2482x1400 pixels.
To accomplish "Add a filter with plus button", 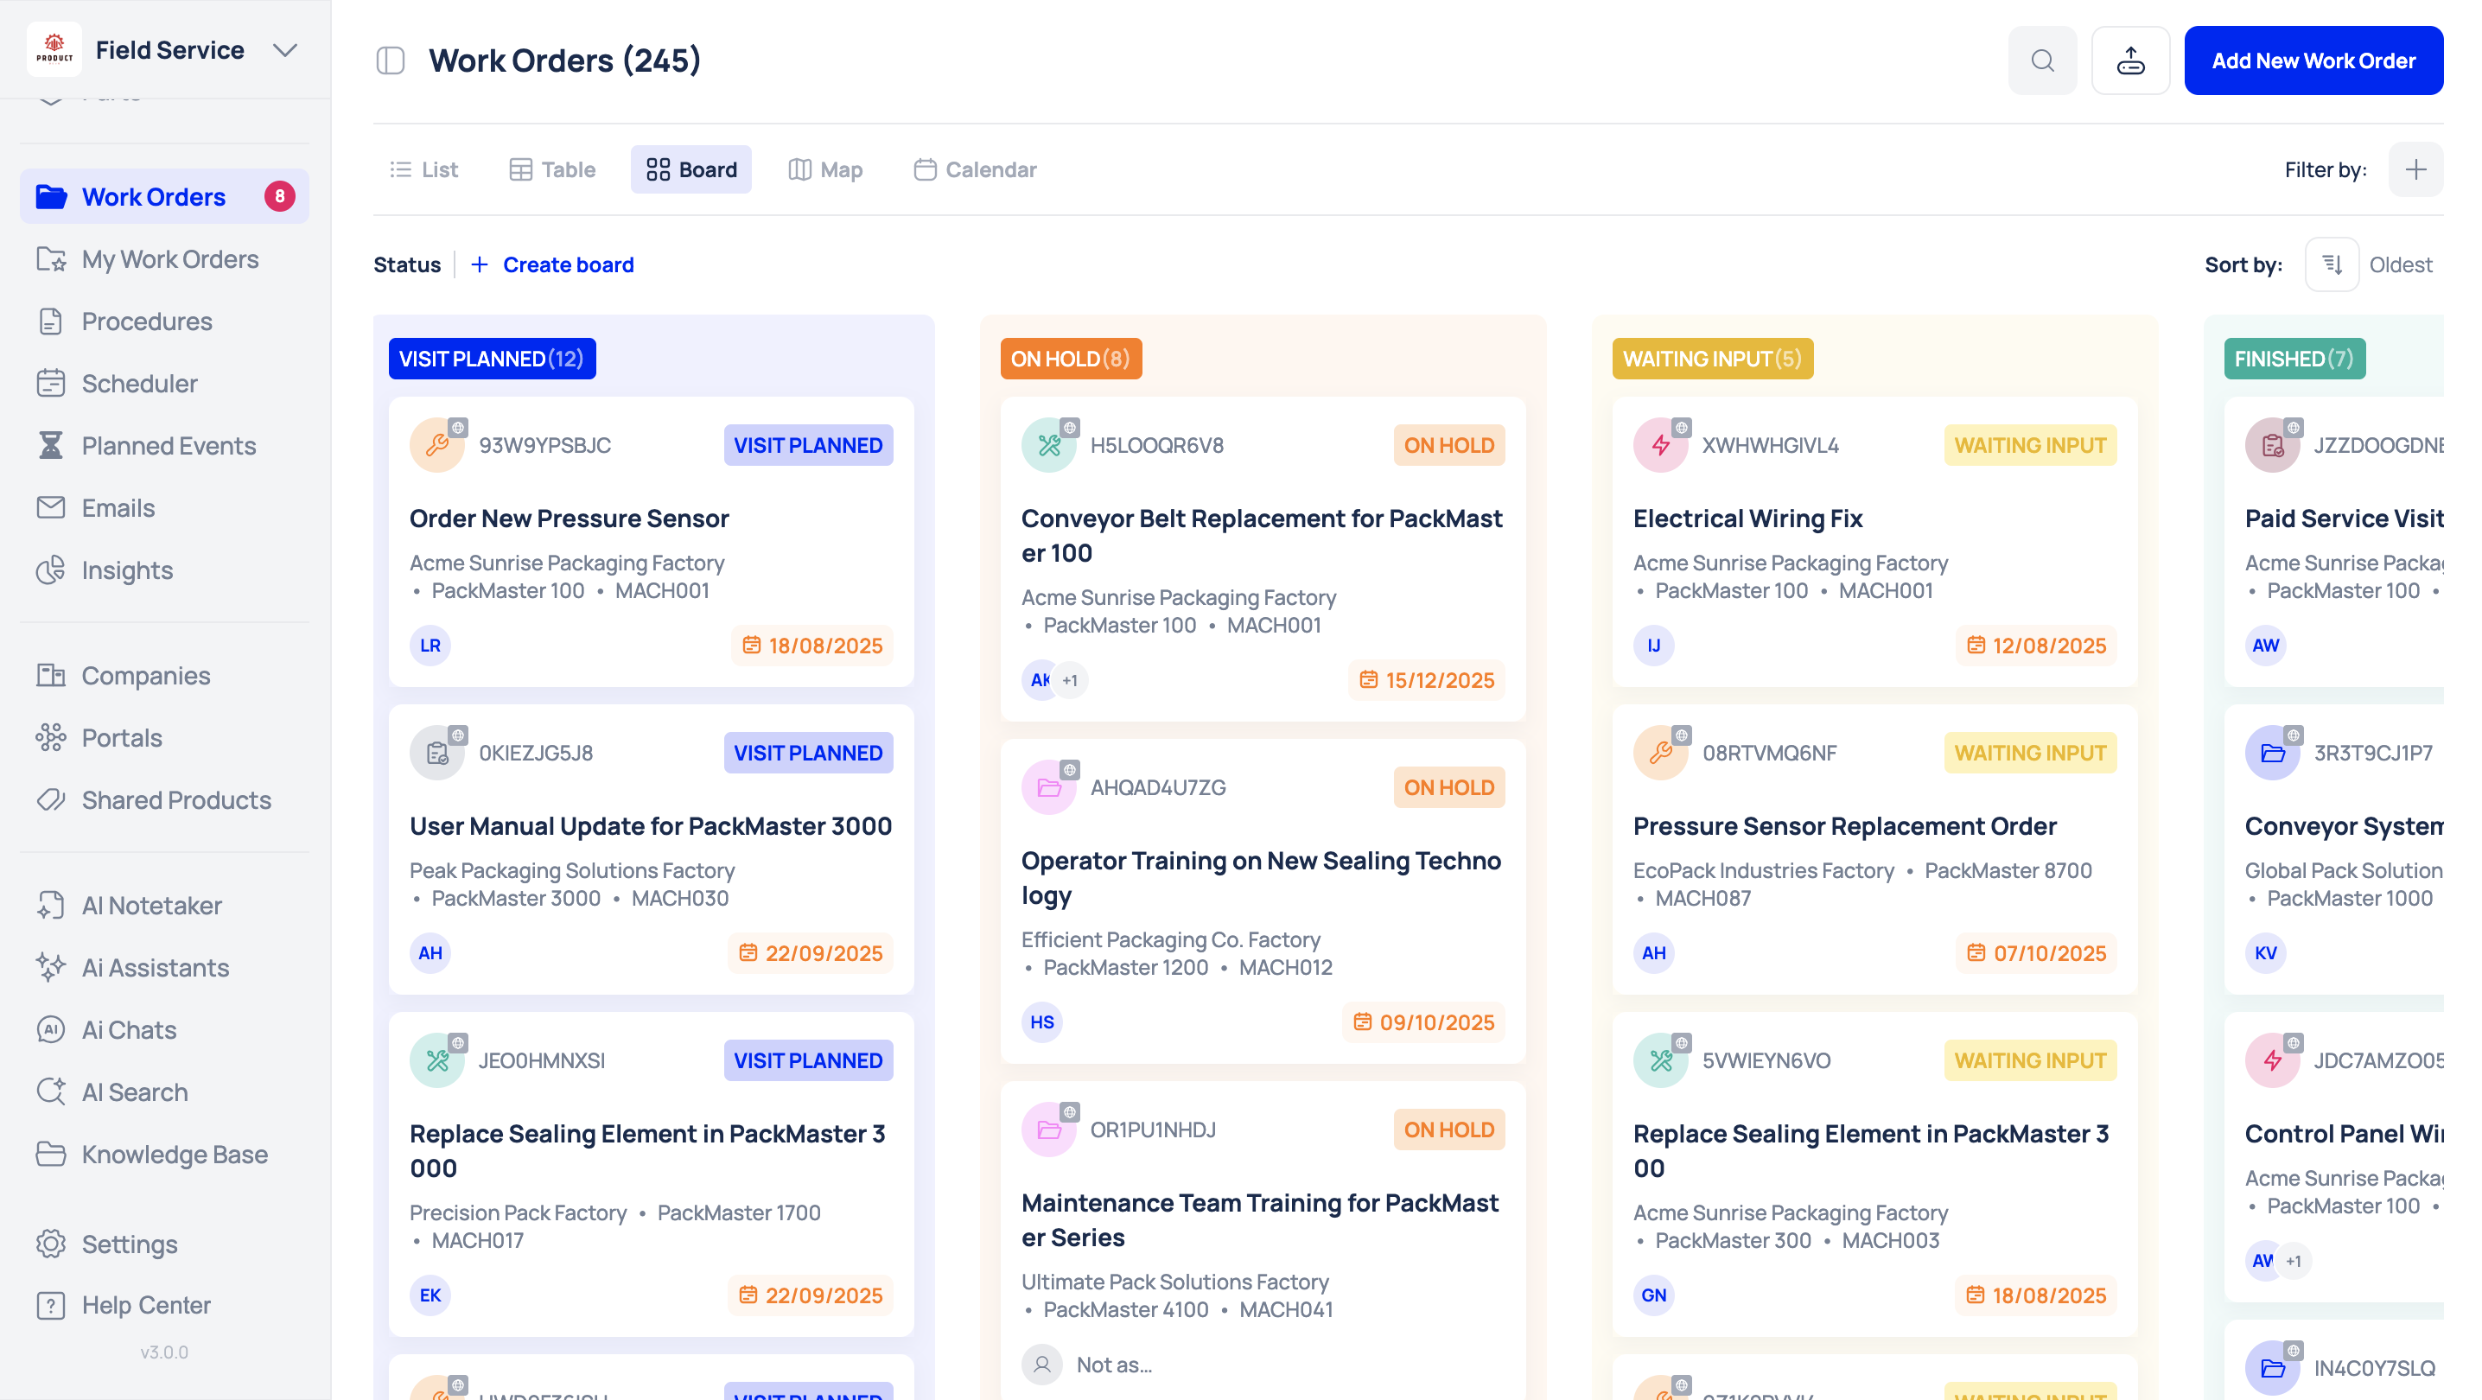I will [x=2415, y=169].
